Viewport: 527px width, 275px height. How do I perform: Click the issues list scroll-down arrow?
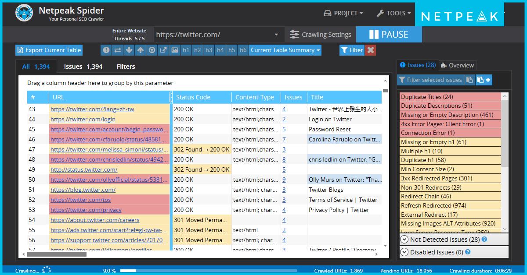[x=505, y=229]
